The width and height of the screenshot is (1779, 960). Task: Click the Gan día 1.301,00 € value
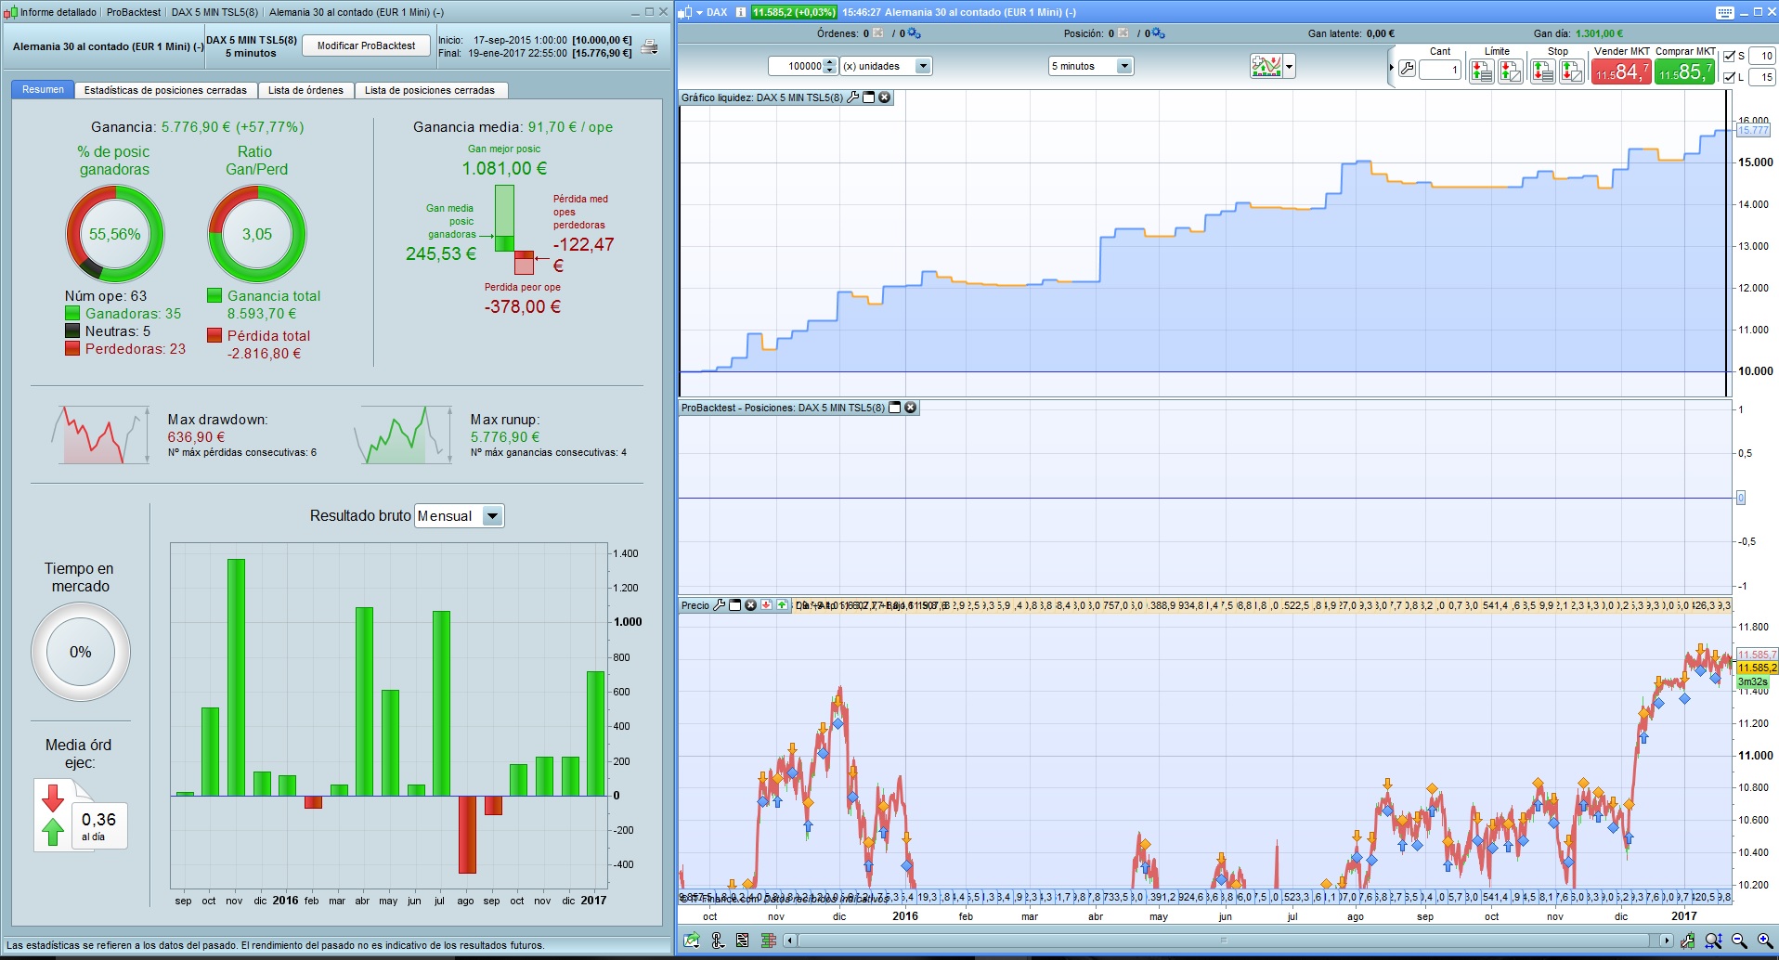pyautogui.click(x=1599, y=33)
